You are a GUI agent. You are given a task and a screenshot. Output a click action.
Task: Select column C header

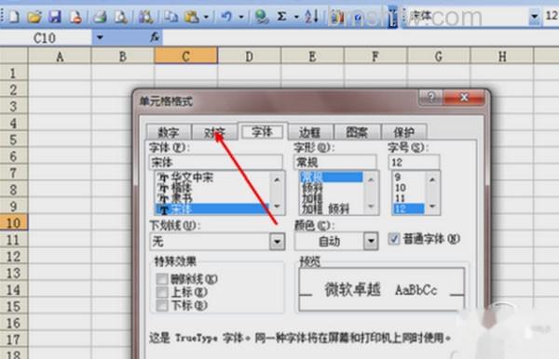185,56
